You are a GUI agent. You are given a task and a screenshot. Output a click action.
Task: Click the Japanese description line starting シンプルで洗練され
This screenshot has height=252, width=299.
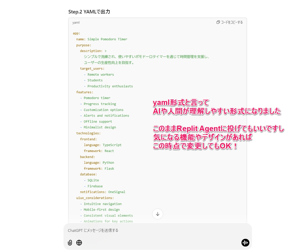pyautogui.click(x=147, y=57)
